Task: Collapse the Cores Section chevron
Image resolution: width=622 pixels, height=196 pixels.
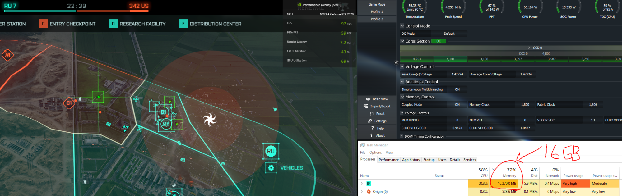Action: point(402,41)
